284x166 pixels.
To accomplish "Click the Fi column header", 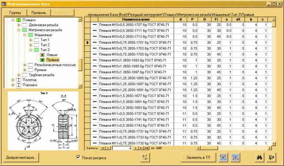I will pos(216,19).
